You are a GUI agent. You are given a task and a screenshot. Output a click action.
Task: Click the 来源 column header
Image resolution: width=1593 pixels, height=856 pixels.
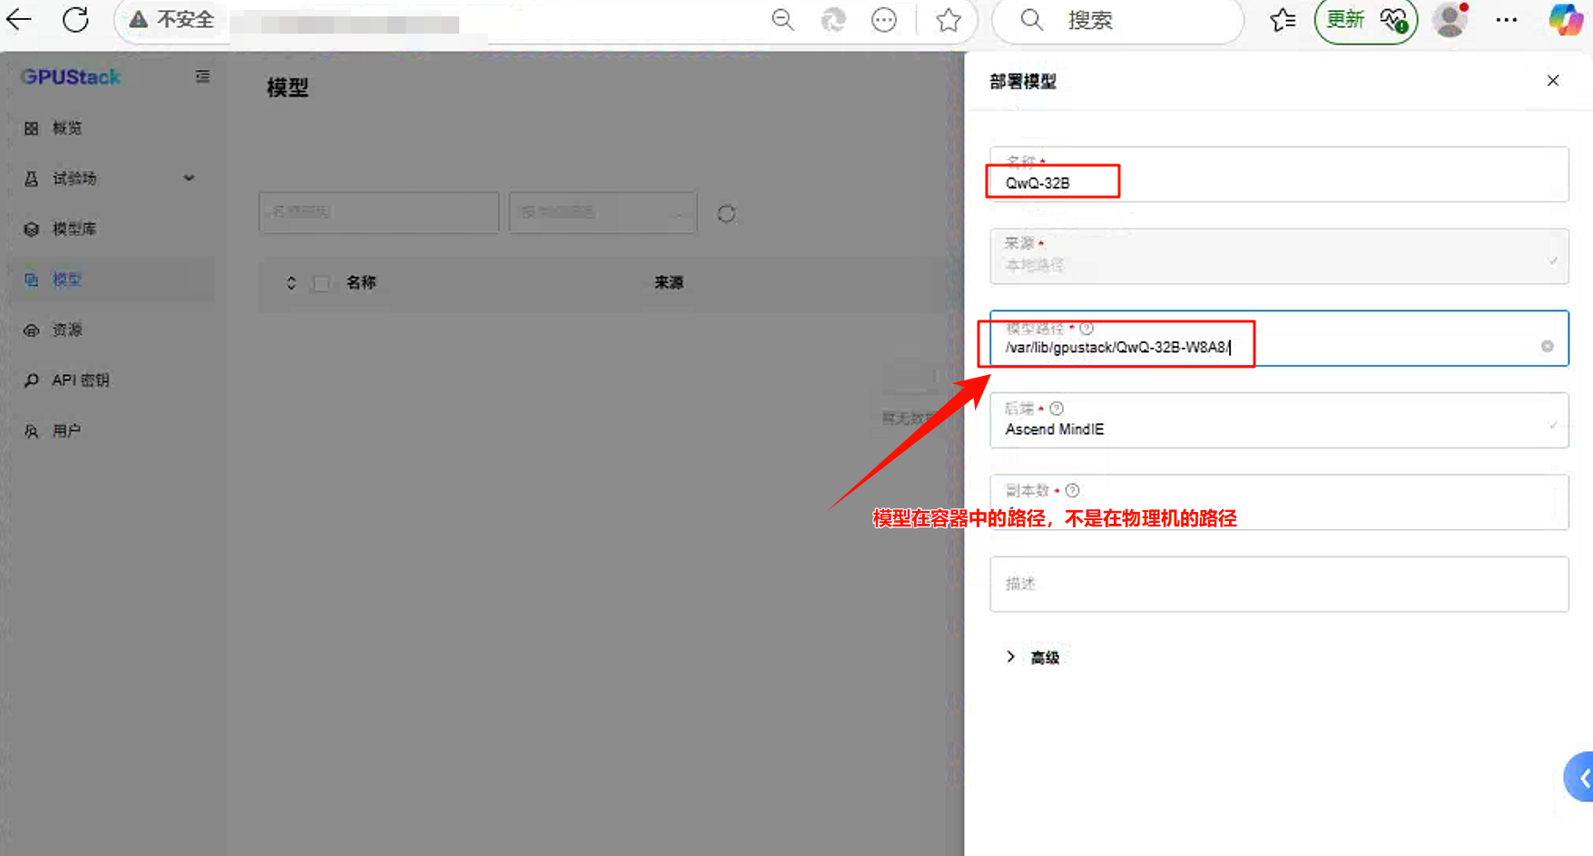point(669,282)
